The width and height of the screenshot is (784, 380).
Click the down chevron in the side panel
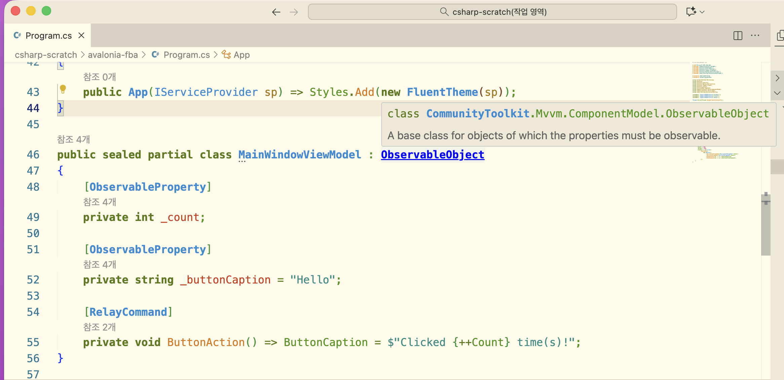777,93
